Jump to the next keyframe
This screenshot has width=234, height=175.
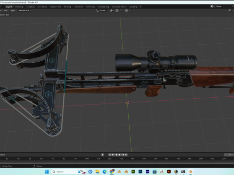point(123,155)
